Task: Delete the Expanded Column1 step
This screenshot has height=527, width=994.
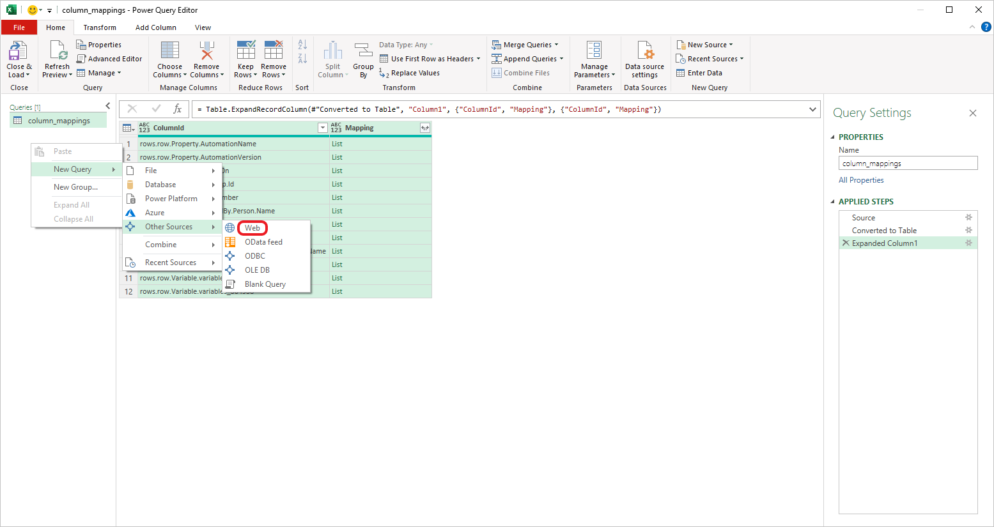Action: click(846, 243)
